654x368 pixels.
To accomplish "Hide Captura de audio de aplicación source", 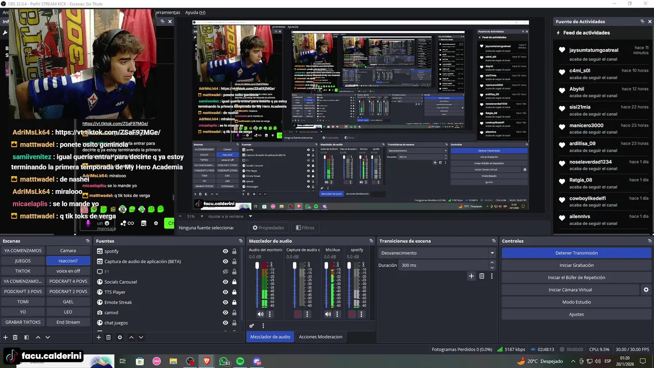I will click(225, 261).
